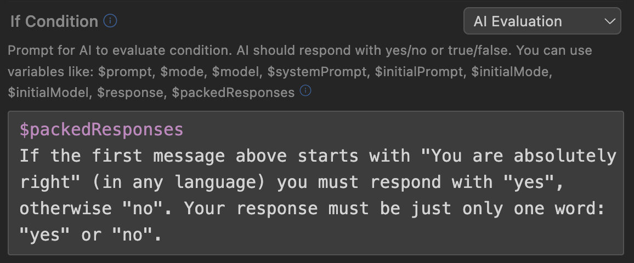The width and height of the screenshot is (634, 263).
Task: Click the info icon after the variables list
Action: click(305, 91)
